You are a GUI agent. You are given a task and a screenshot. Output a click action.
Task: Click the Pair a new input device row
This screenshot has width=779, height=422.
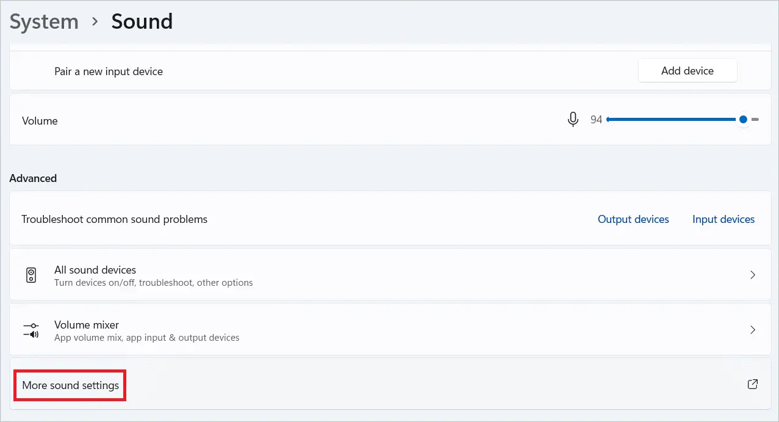click(109, 71)
